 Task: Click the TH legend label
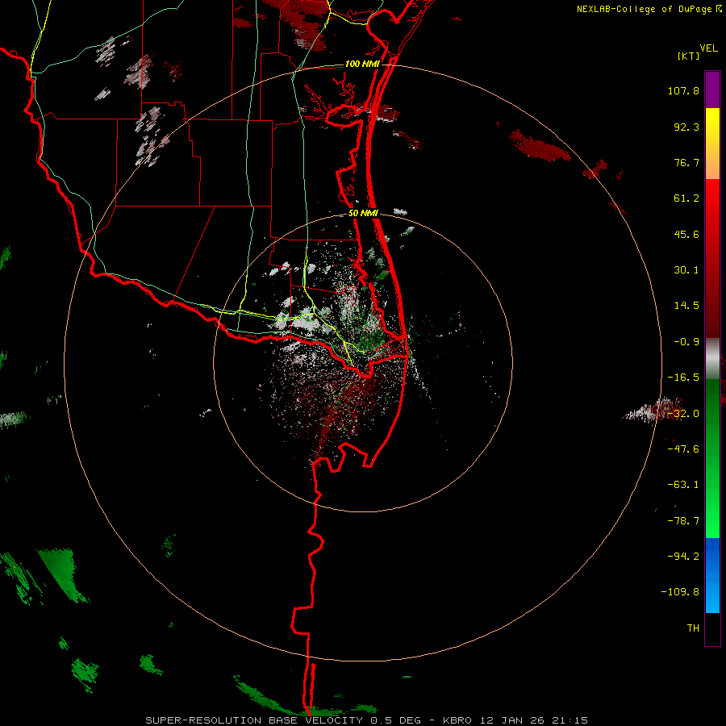[693, 628]
